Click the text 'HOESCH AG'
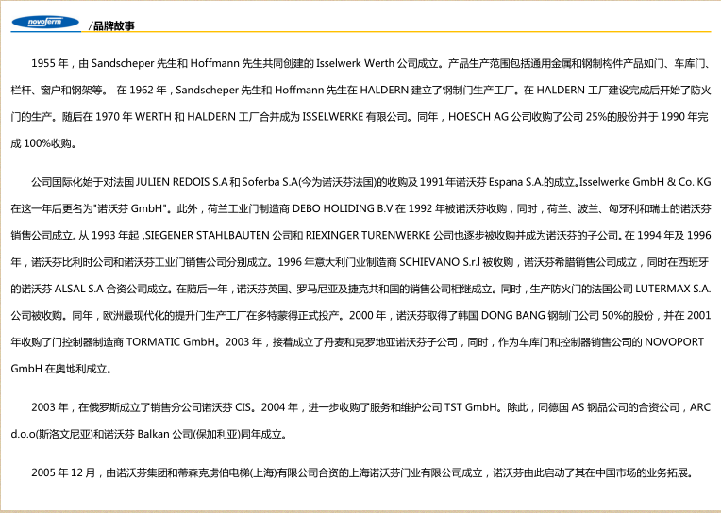The width and height of the screenshot is (721, 513). (478, 117)
